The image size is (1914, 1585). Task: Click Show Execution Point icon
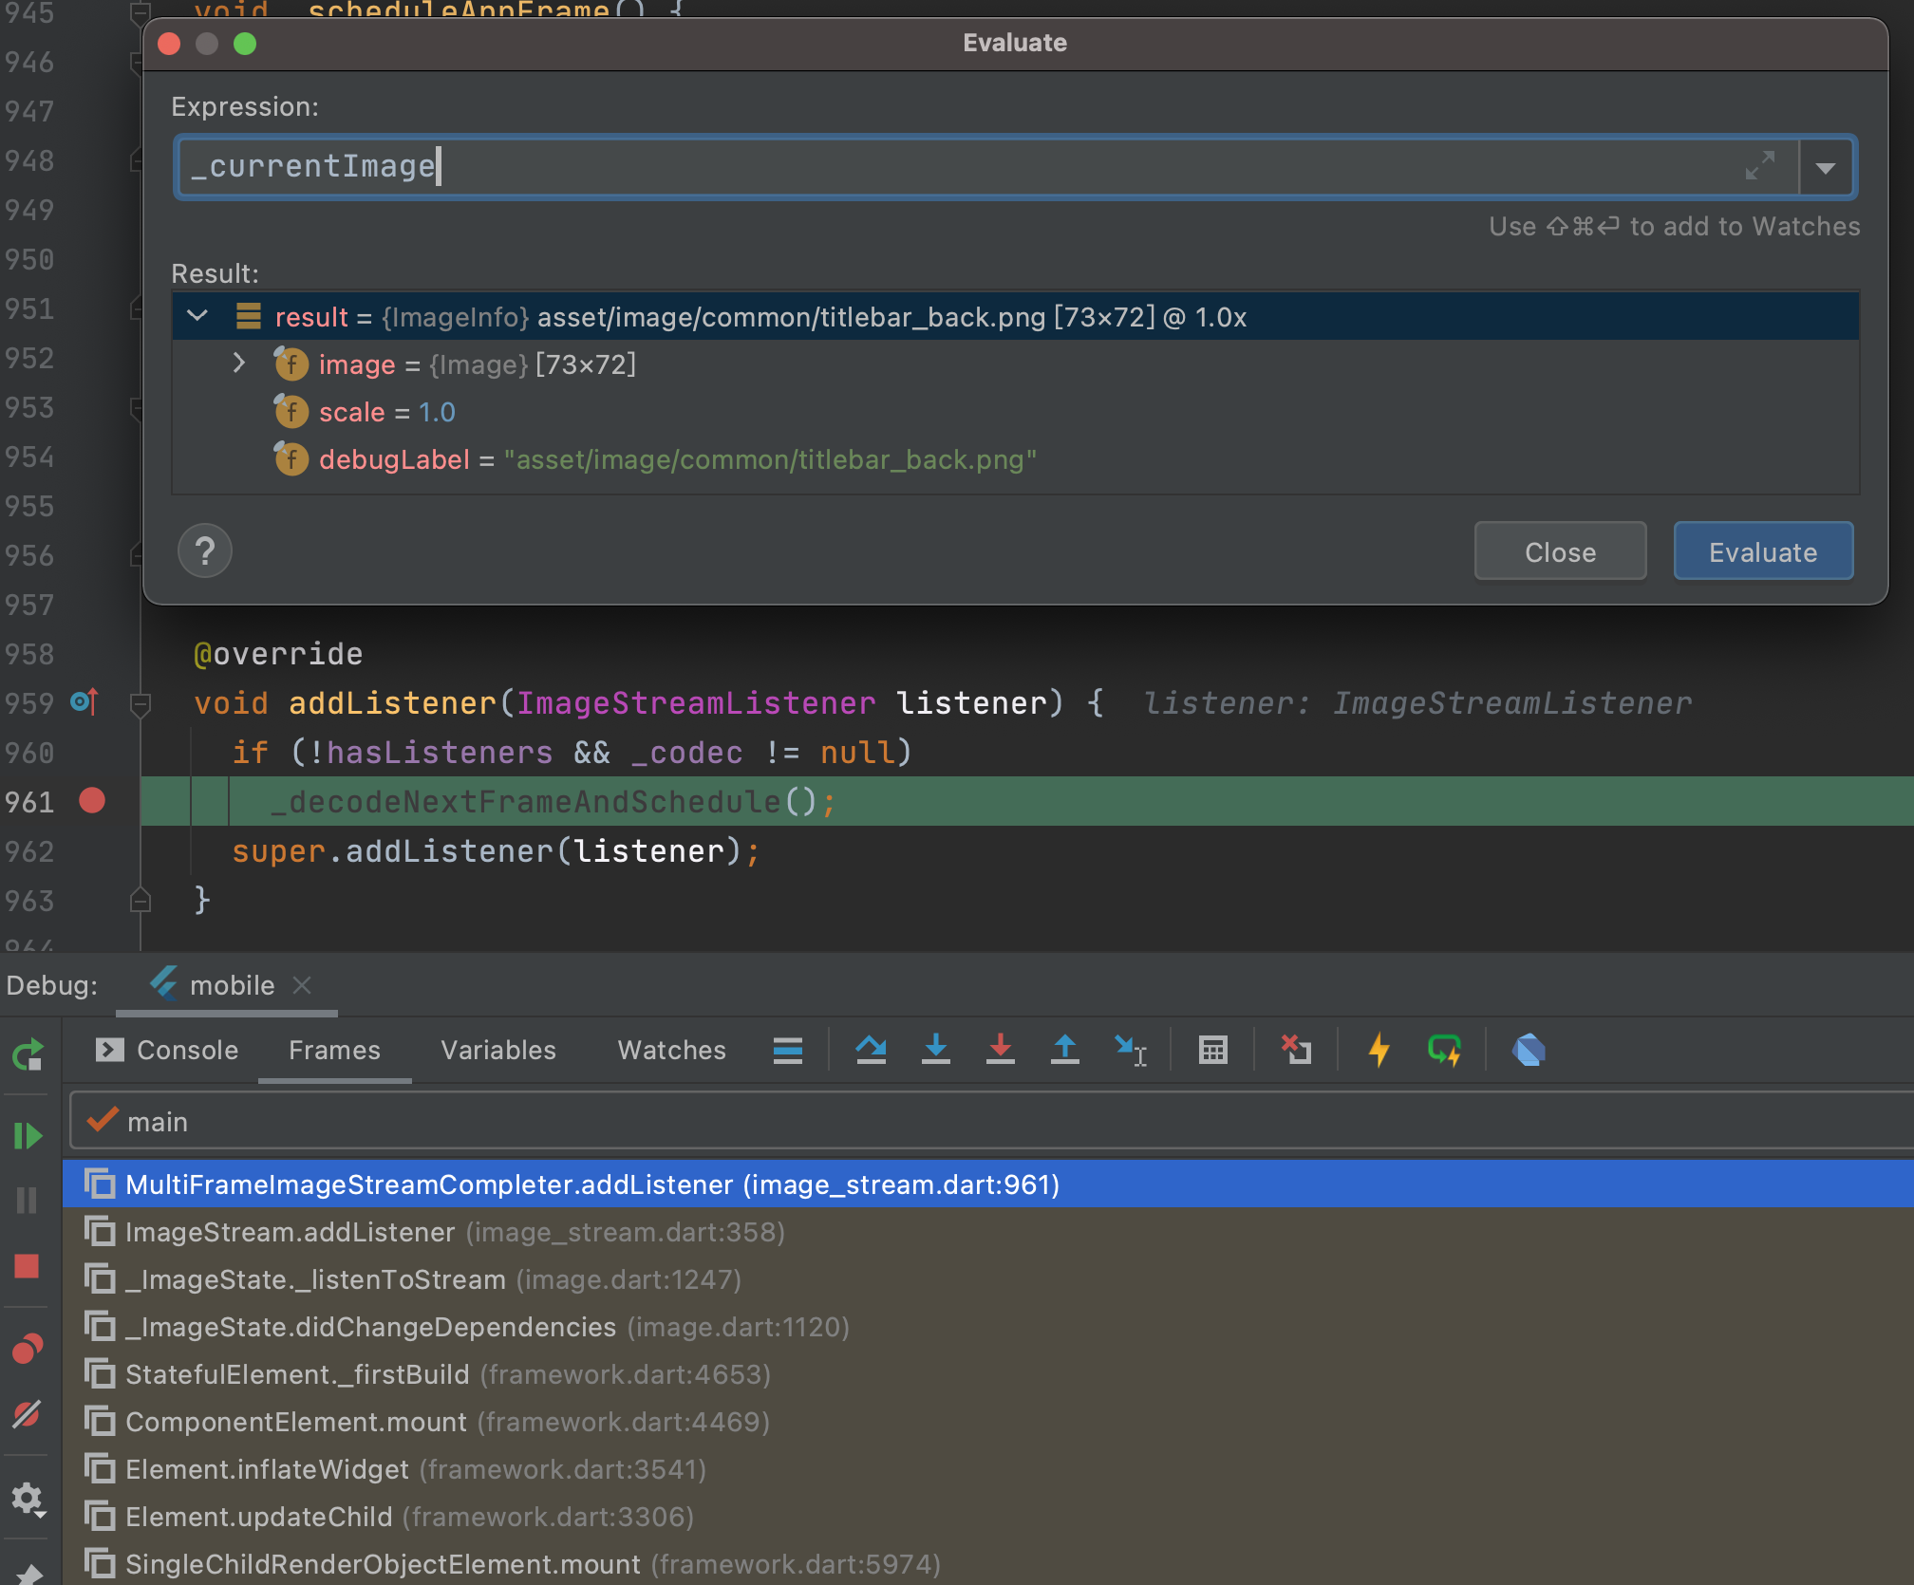(787, 1050)
